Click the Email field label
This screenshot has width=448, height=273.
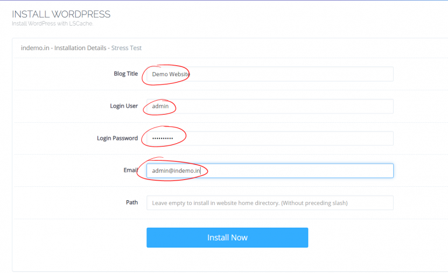pyautogui.click(x=130, y=170)
